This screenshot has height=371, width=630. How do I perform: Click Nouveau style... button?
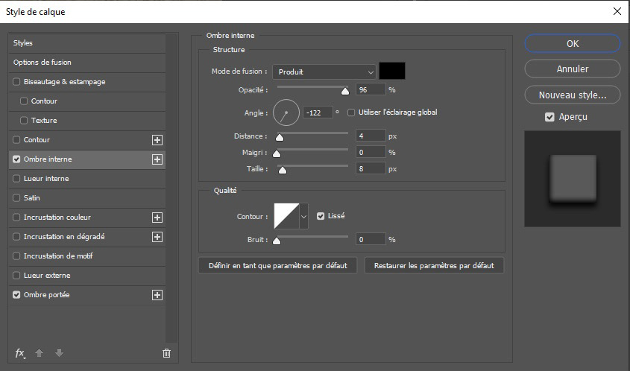pos(573,95)
